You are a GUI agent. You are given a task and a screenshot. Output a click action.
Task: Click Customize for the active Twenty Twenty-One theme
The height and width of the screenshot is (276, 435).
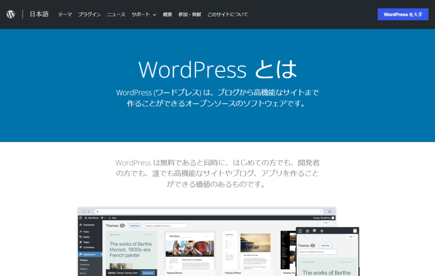pyautogui.click(x=148, y=273)
